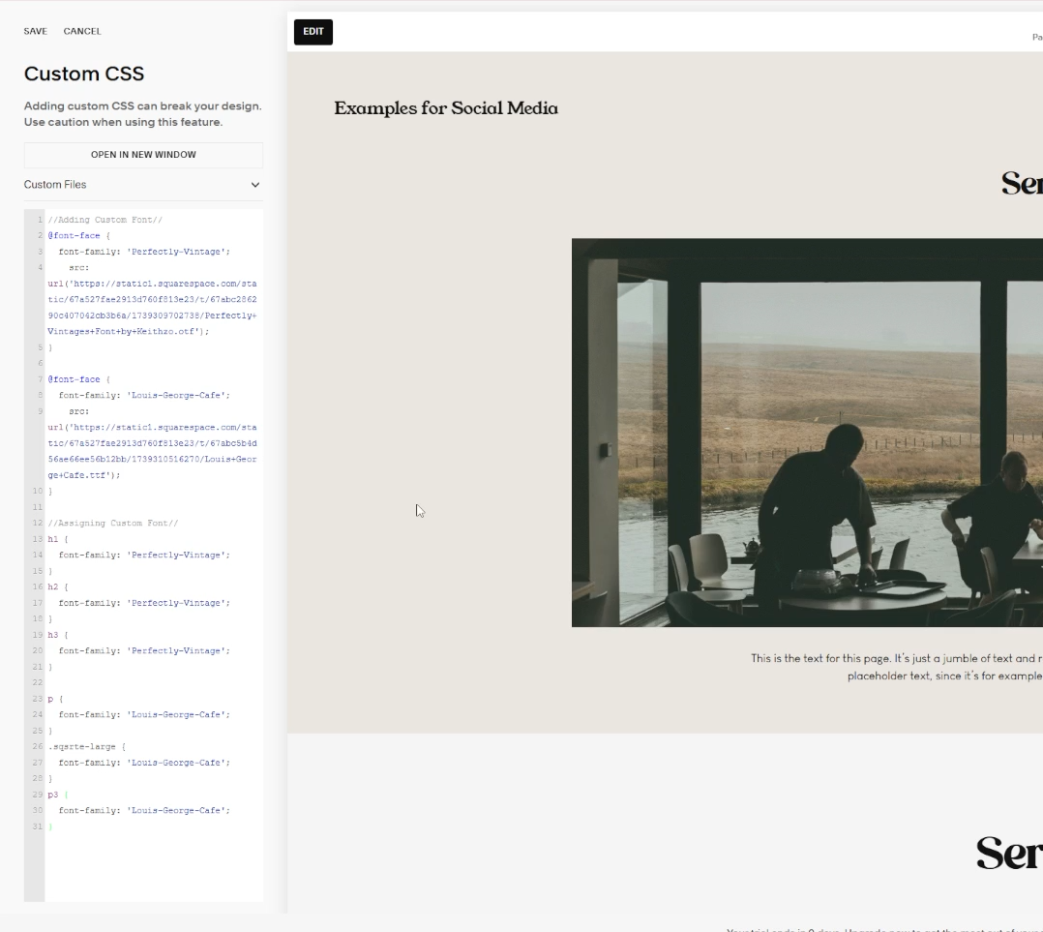Click the .sqsrte-large selector line
The image size is (1043, 932).
tap(87, 746)
